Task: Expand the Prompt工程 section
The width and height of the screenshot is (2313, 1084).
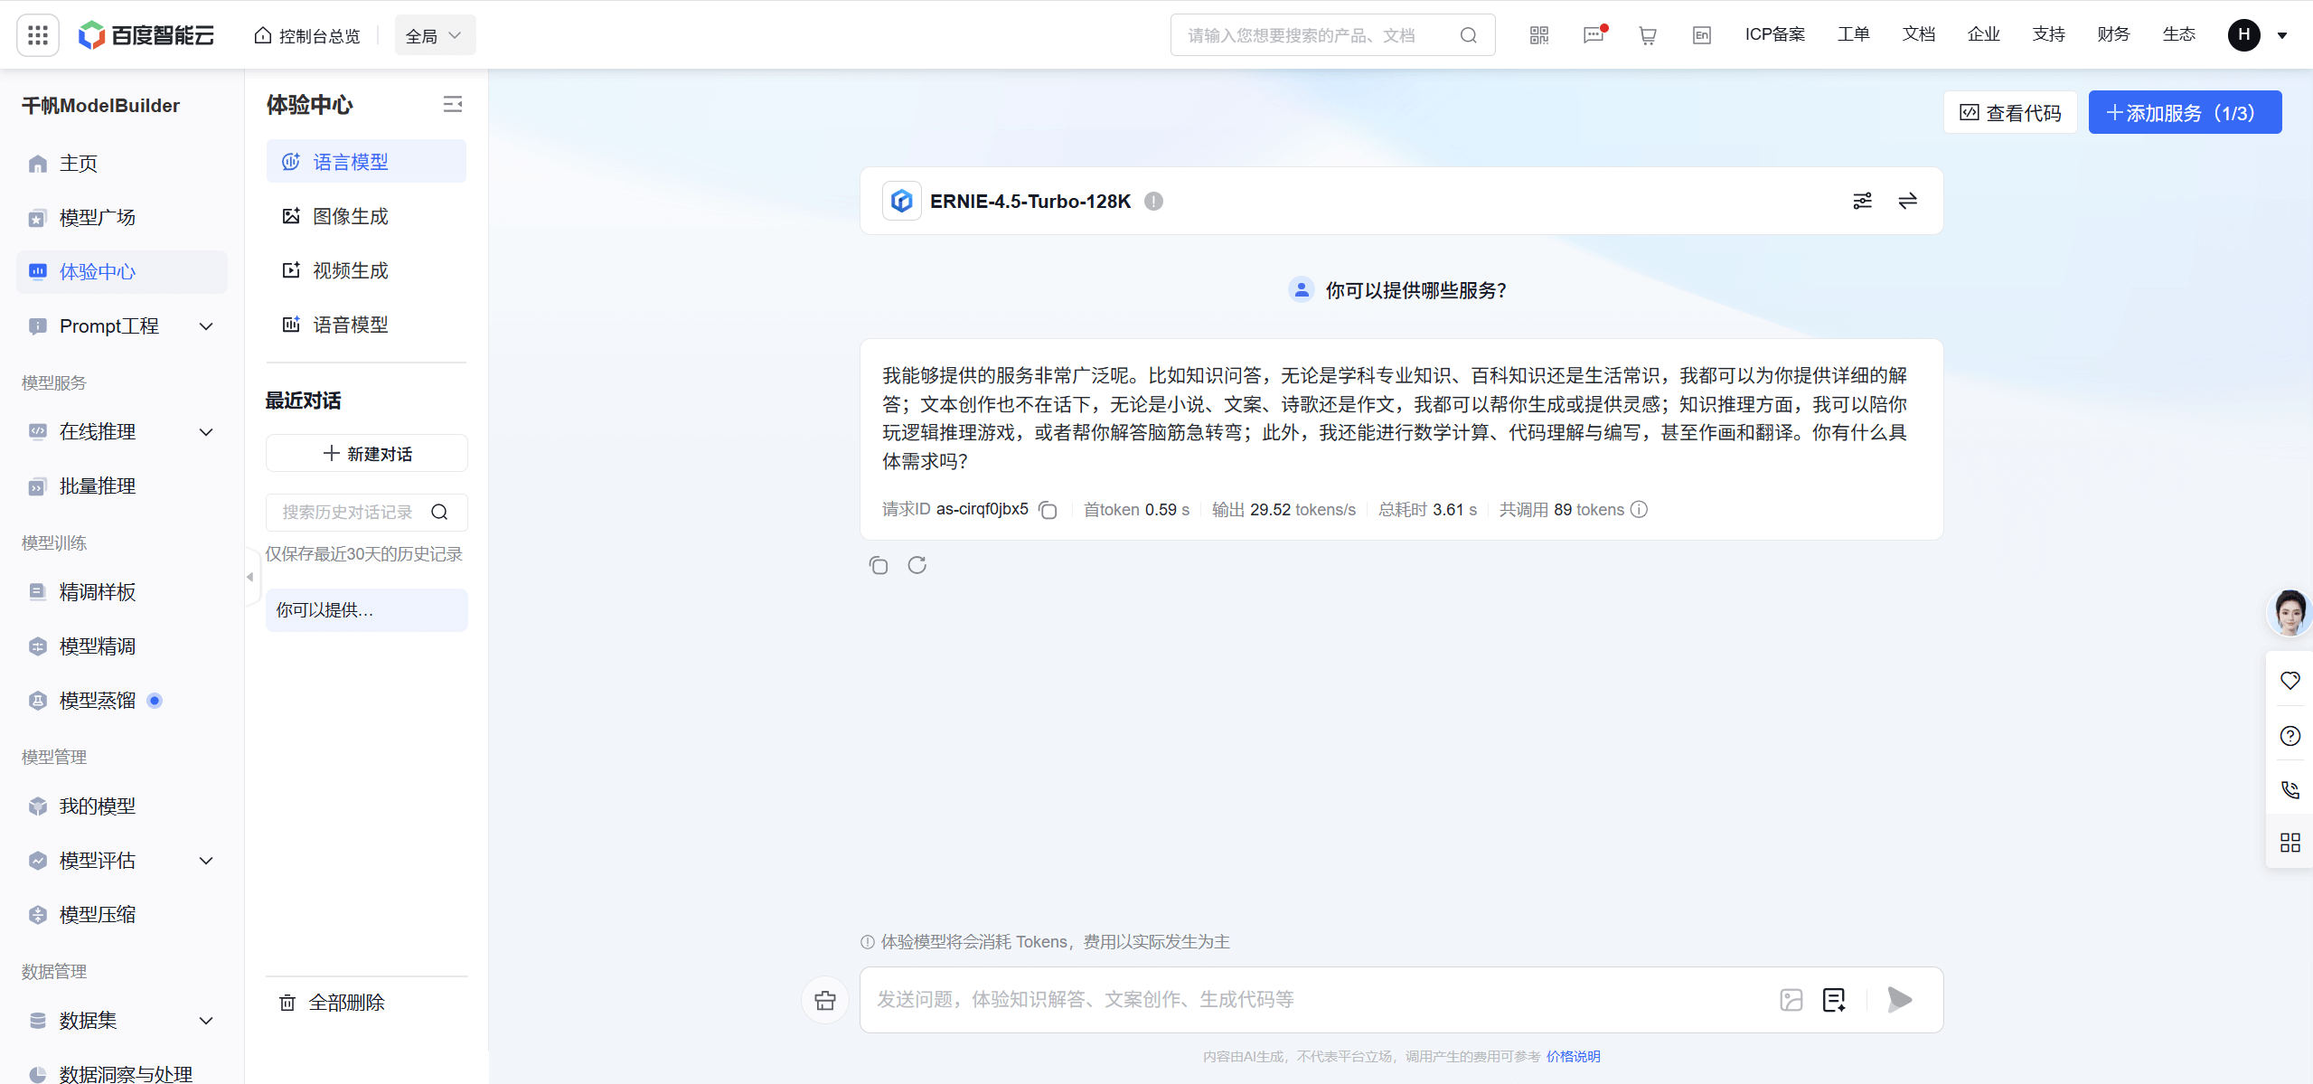Action: 206,325
